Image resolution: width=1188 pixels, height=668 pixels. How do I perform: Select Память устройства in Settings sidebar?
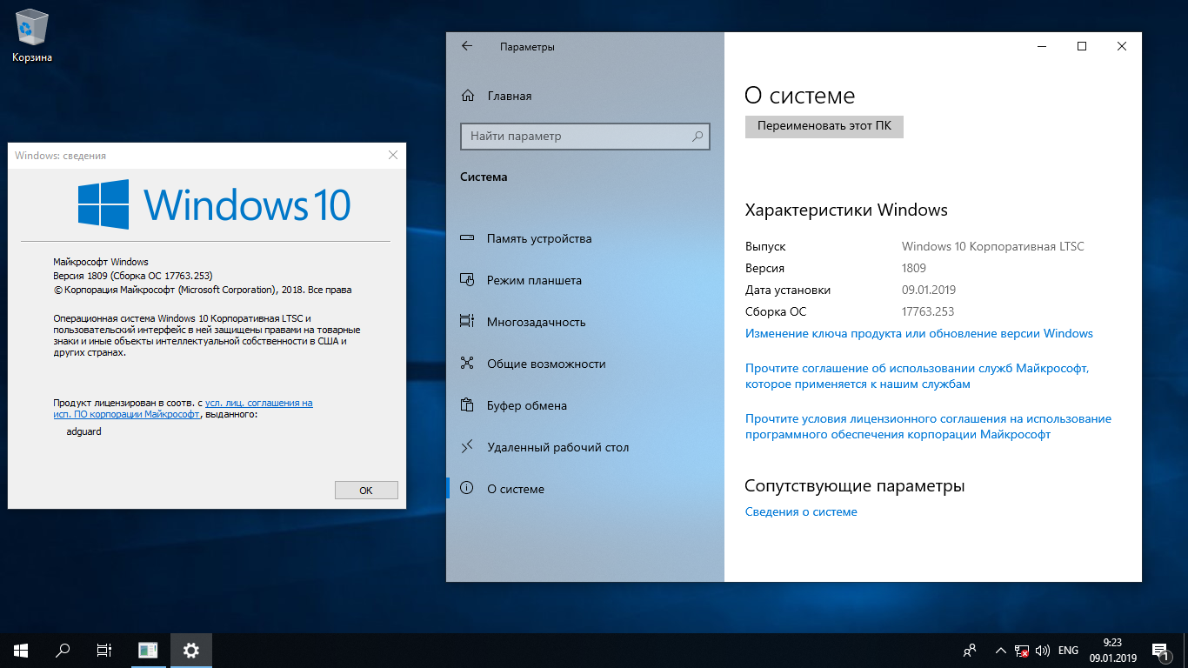click(585, 238)
